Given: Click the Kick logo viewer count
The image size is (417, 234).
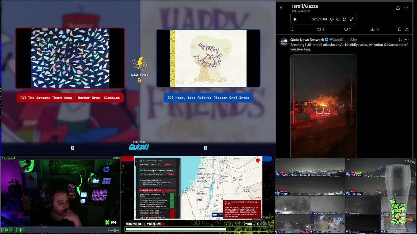Looking at the screenshot, I should coord(111,222).
